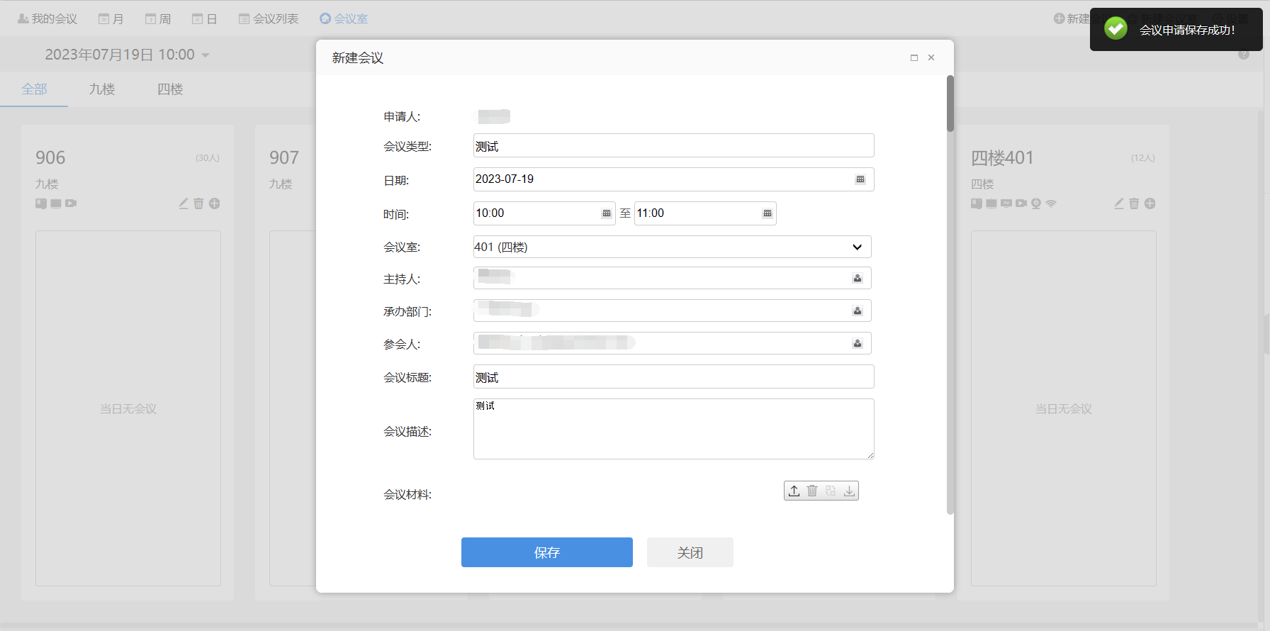The image size is (1270, 631).
Task: Click the edit pencil icon on 四楼401
Action: tap(1119, 203)
